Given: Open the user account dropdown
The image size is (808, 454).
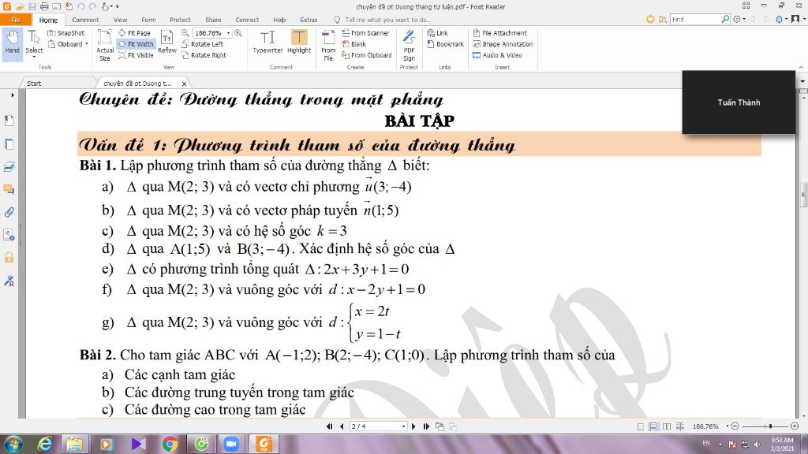Looking at the screenshot, I should (x=799, y=19).
